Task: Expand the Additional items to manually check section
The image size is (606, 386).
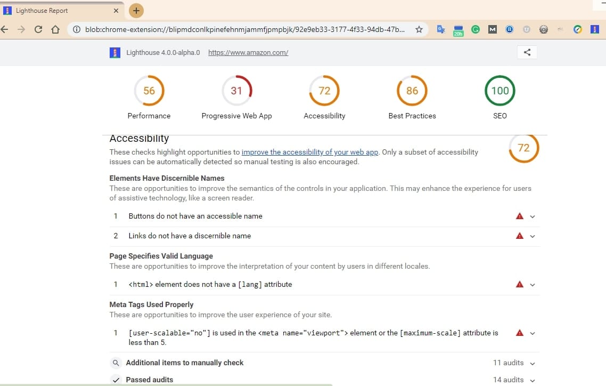Action: click(532, 363)
